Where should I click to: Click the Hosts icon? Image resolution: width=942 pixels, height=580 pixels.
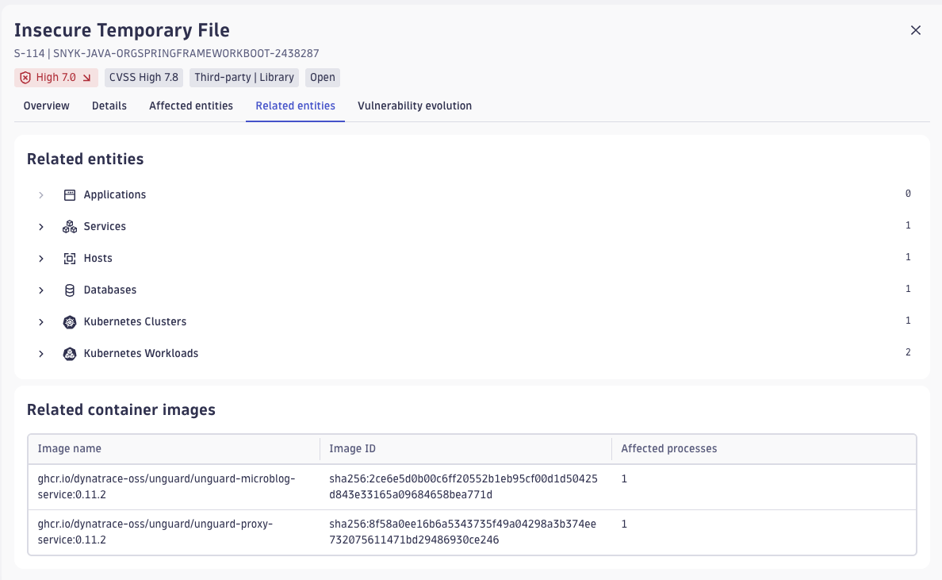pyautogui.click(x=71, y=258)
